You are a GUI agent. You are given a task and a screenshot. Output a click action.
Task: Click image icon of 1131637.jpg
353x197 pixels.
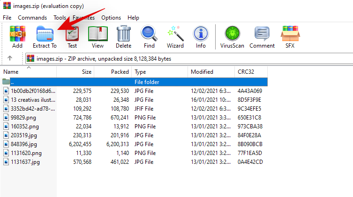tap(6, 162)
